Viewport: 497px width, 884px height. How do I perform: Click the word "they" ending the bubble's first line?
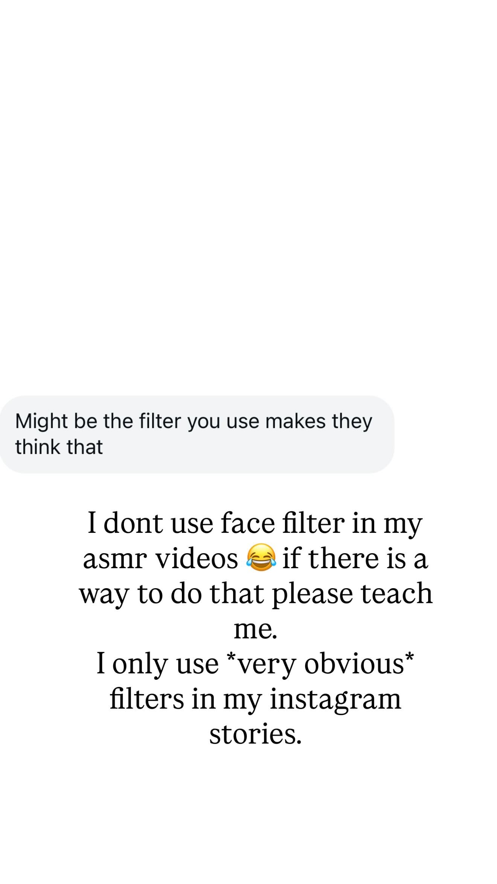point(352,421)
